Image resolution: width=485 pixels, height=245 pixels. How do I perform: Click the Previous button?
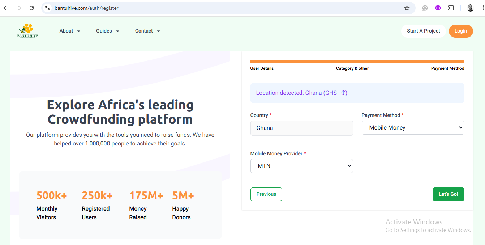click(x=266, y=194)
